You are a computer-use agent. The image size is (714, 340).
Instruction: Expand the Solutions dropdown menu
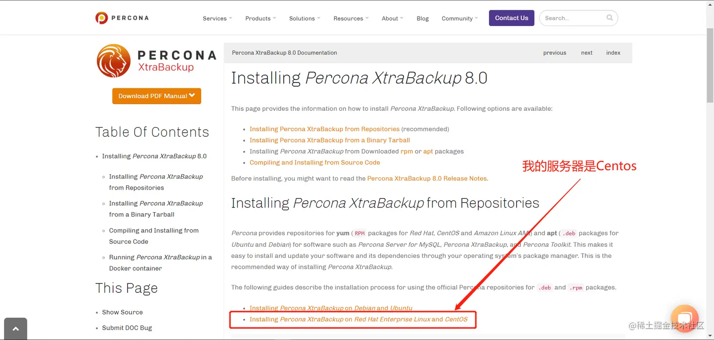(x=305, y=18)
